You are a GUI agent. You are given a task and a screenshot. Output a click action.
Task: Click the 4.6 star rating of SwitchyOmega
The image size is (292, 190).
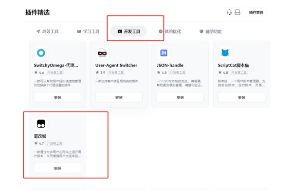pos(39,72)
